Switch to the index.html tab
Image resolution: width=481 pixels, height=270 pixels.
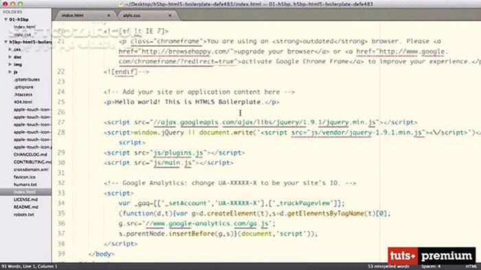click(x=73, y=15)
